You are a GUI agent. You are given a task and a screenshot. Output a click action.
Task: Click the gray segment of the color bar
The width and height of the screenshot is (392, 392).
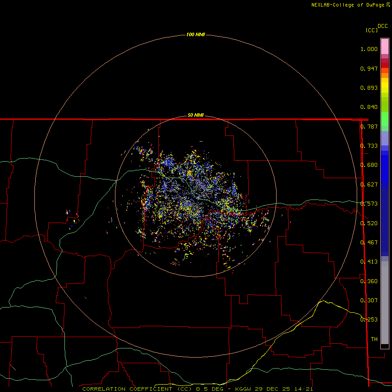[385, 303]
